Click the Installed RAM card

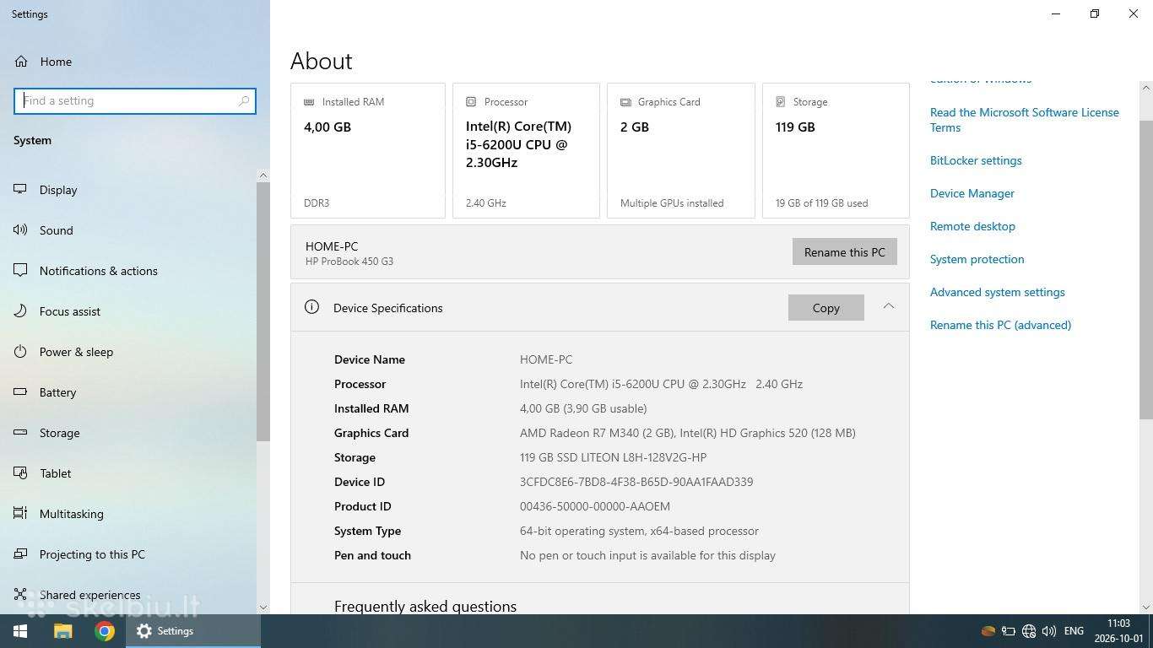pos(368,150)
